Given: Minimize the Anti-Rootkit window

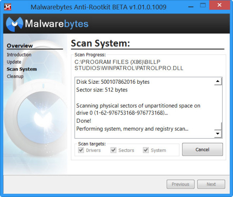Looking at the screenshot, I should click(191, 7).
